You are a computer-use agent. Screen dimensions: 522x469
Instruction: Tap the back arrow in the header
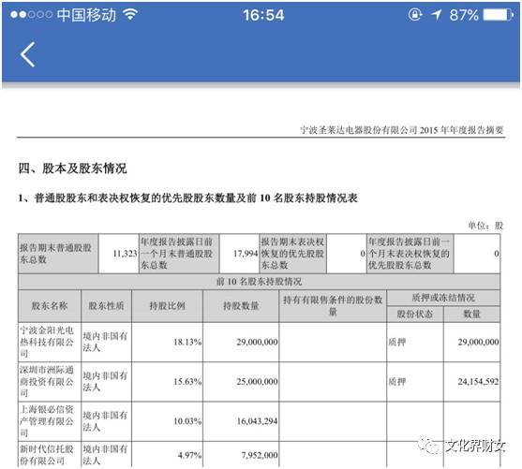[x=27, y=54]
